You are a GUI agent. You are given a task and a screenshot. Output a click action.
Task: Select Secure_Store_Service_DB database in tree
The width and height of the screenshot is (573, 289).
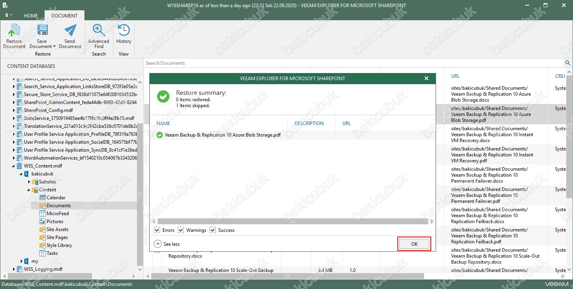click(80, 94)
